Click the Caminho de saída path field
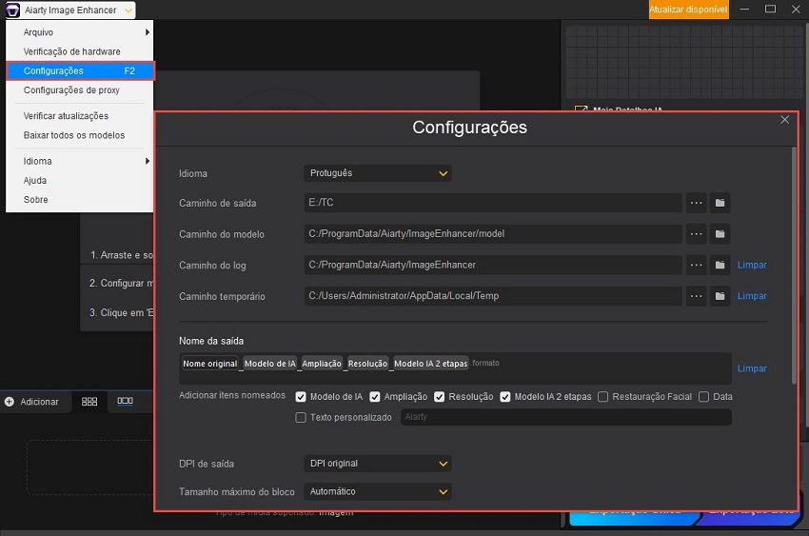The image size is (809, 536). click(x=493, y=203)
